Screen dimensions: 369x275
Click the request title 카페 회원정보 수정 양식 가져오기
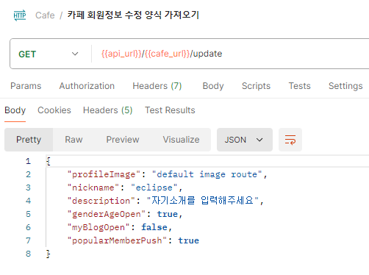coord(133,15)
